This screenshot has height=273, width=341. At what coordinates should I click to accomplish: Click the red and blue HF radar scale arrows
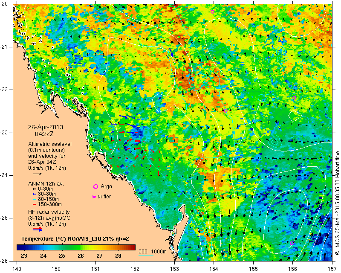(x=38, y=229)
